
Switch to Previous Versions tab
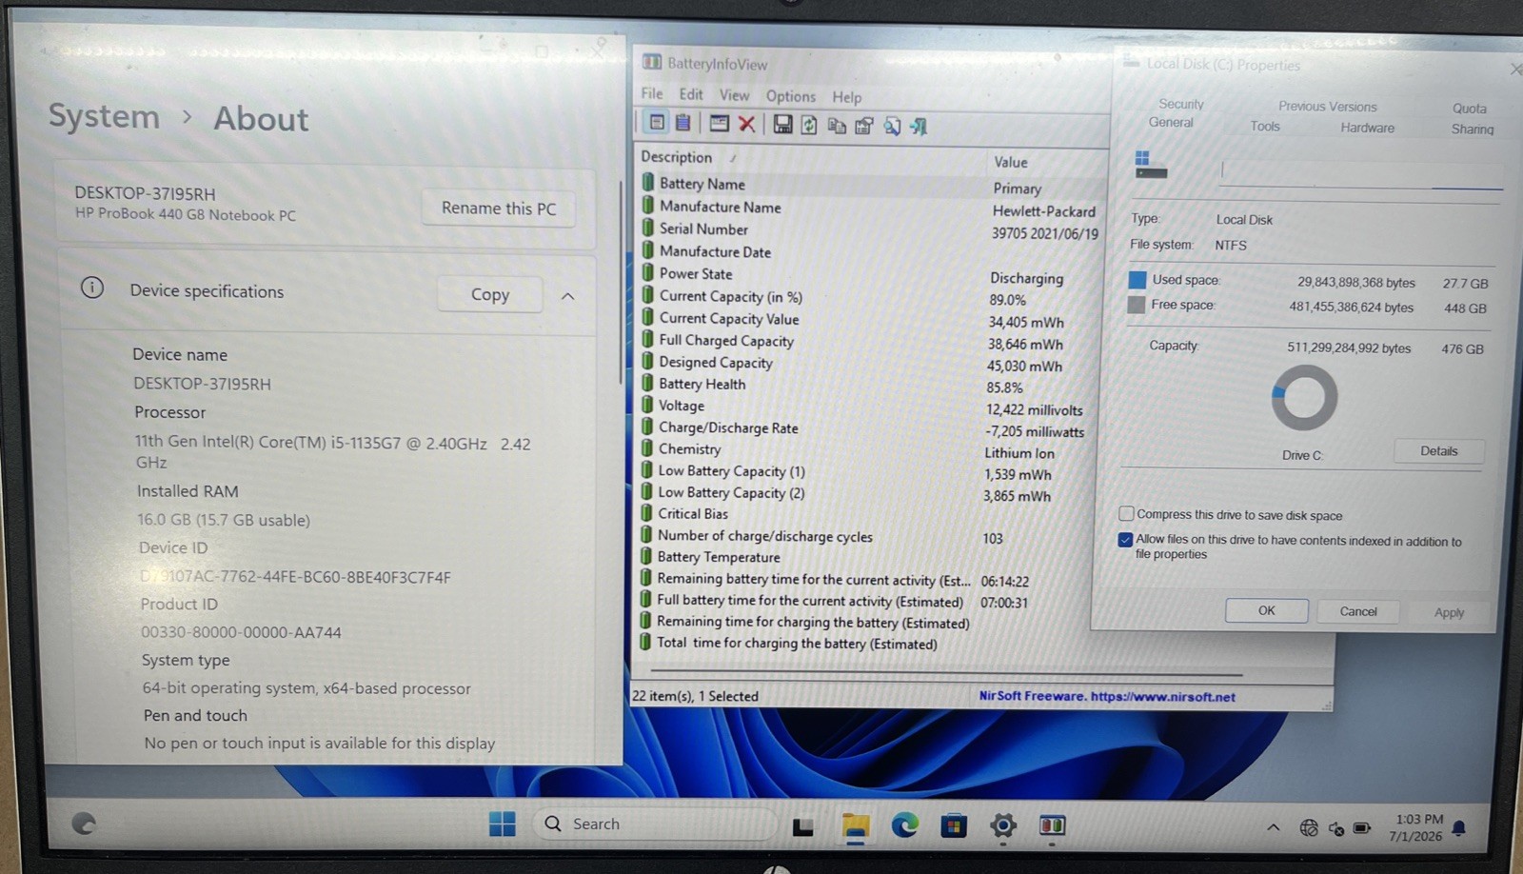(x=1328, y=107)
